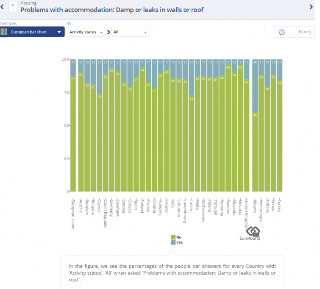Screen dimensions: 320x289
Task: Toggle the Yes legend label
Action: (180, 242)
